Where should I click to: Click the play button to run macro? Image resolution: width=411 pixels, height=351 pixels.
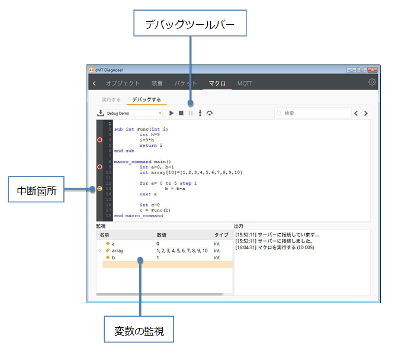[x=172, y=113]
